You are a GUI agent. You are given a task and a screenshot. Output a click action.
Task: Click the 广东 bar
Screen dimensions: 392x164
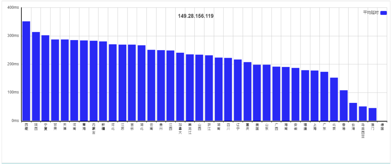click(324, 96)
